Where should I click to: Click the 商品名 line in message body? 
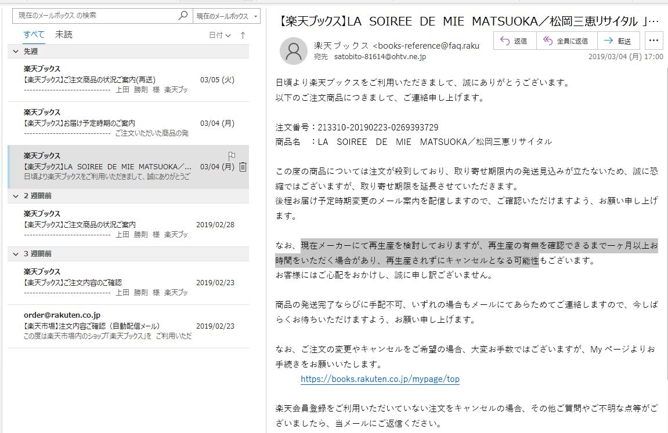[414, 142]
